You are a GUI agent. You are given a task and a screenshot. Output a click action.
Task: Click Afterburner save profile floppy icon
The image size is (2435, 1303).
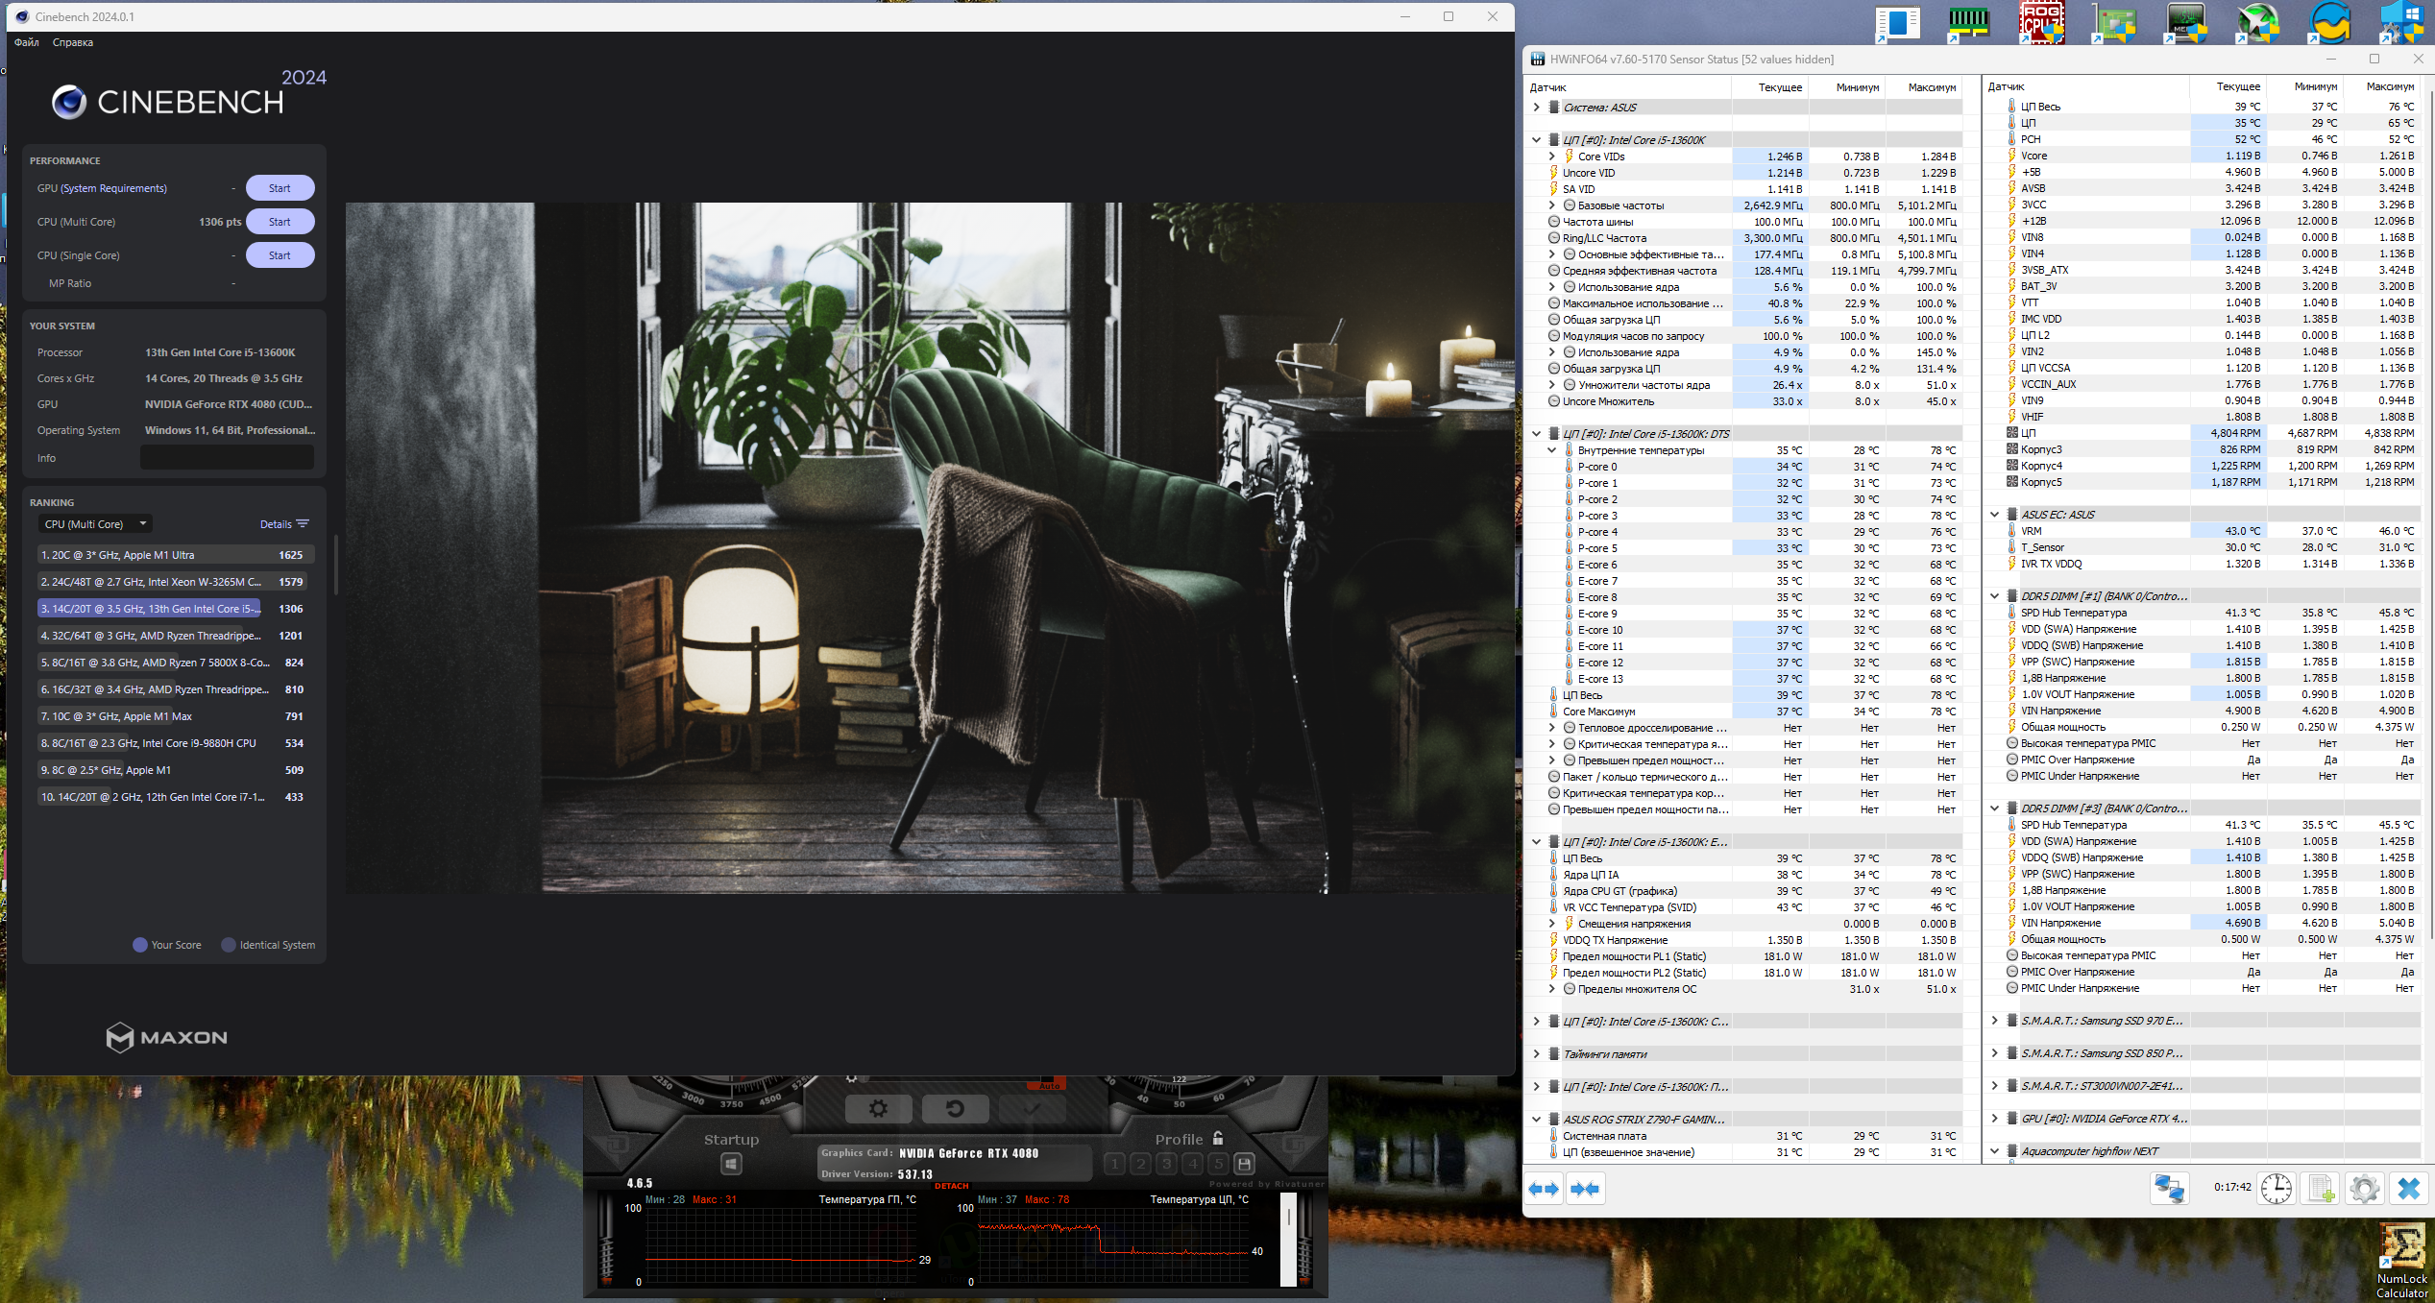[1244, 1164]
